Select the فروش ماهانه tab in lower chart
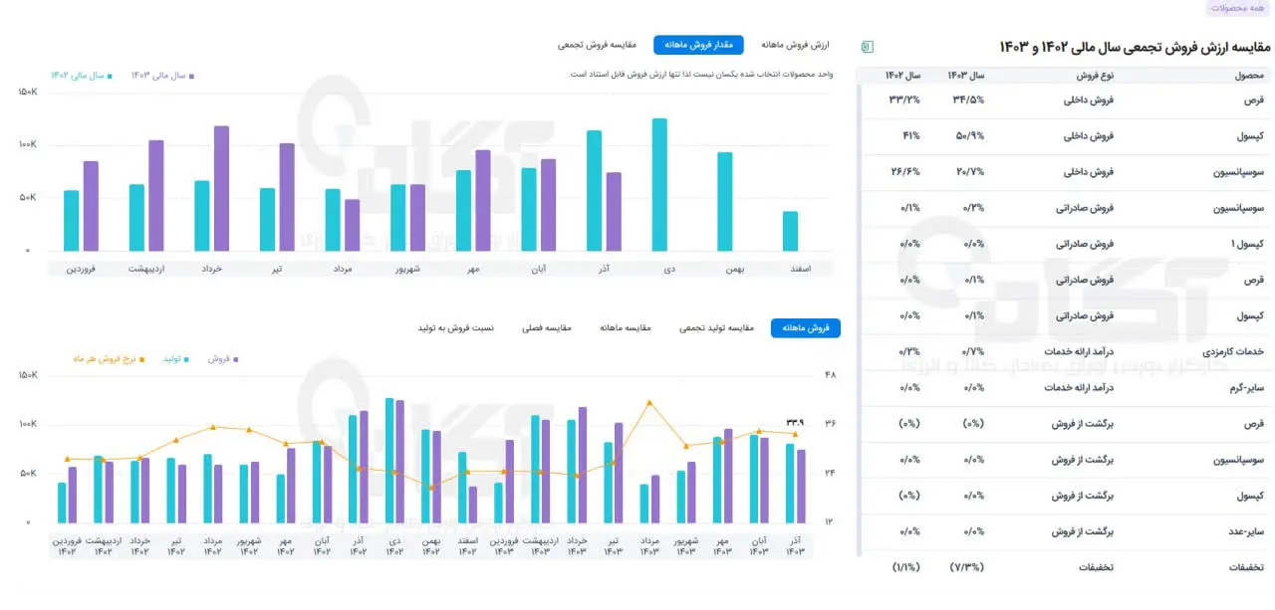The height and width of the screenshot is (610, 1275). coord(806,328)
